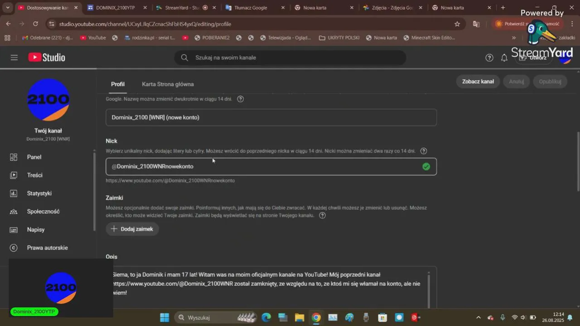Screen dimensions: 580x326
Task: Show hidden system tray icons
Action: tap(478, 317)
